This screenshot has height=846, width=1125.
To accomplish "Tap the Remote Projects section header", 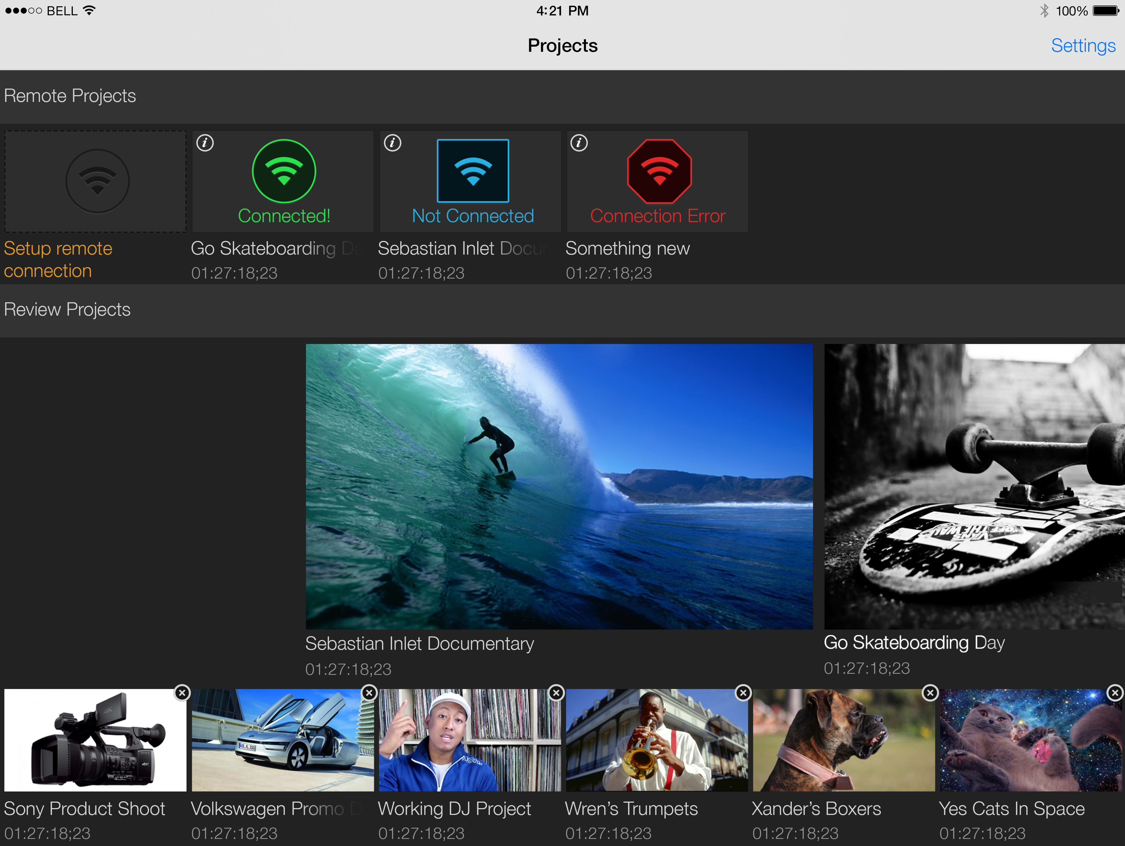I will [x=70, y=96].
